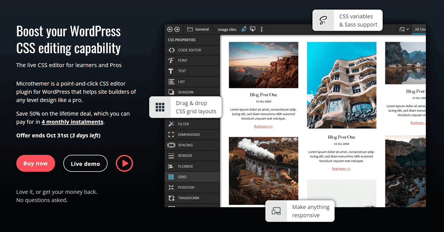Open the Filter properties icon
The image size is (444, 232).
click(x=171, y=124)
